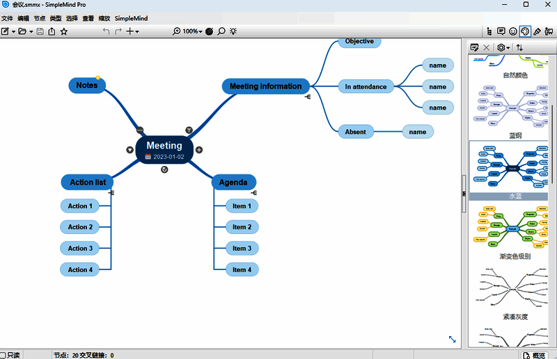Click the 概览 overview button
The width and height of the screenshot is (557, 359).
pos(534,355)
